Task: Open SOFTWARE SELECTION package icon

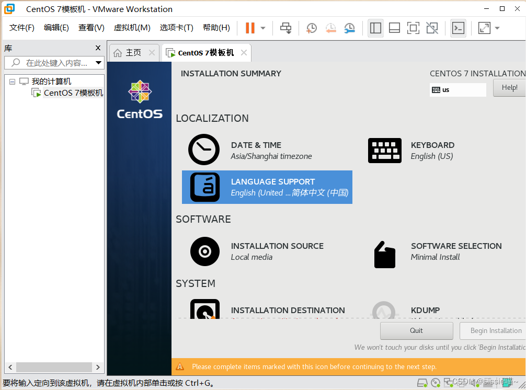Action: 384,255
